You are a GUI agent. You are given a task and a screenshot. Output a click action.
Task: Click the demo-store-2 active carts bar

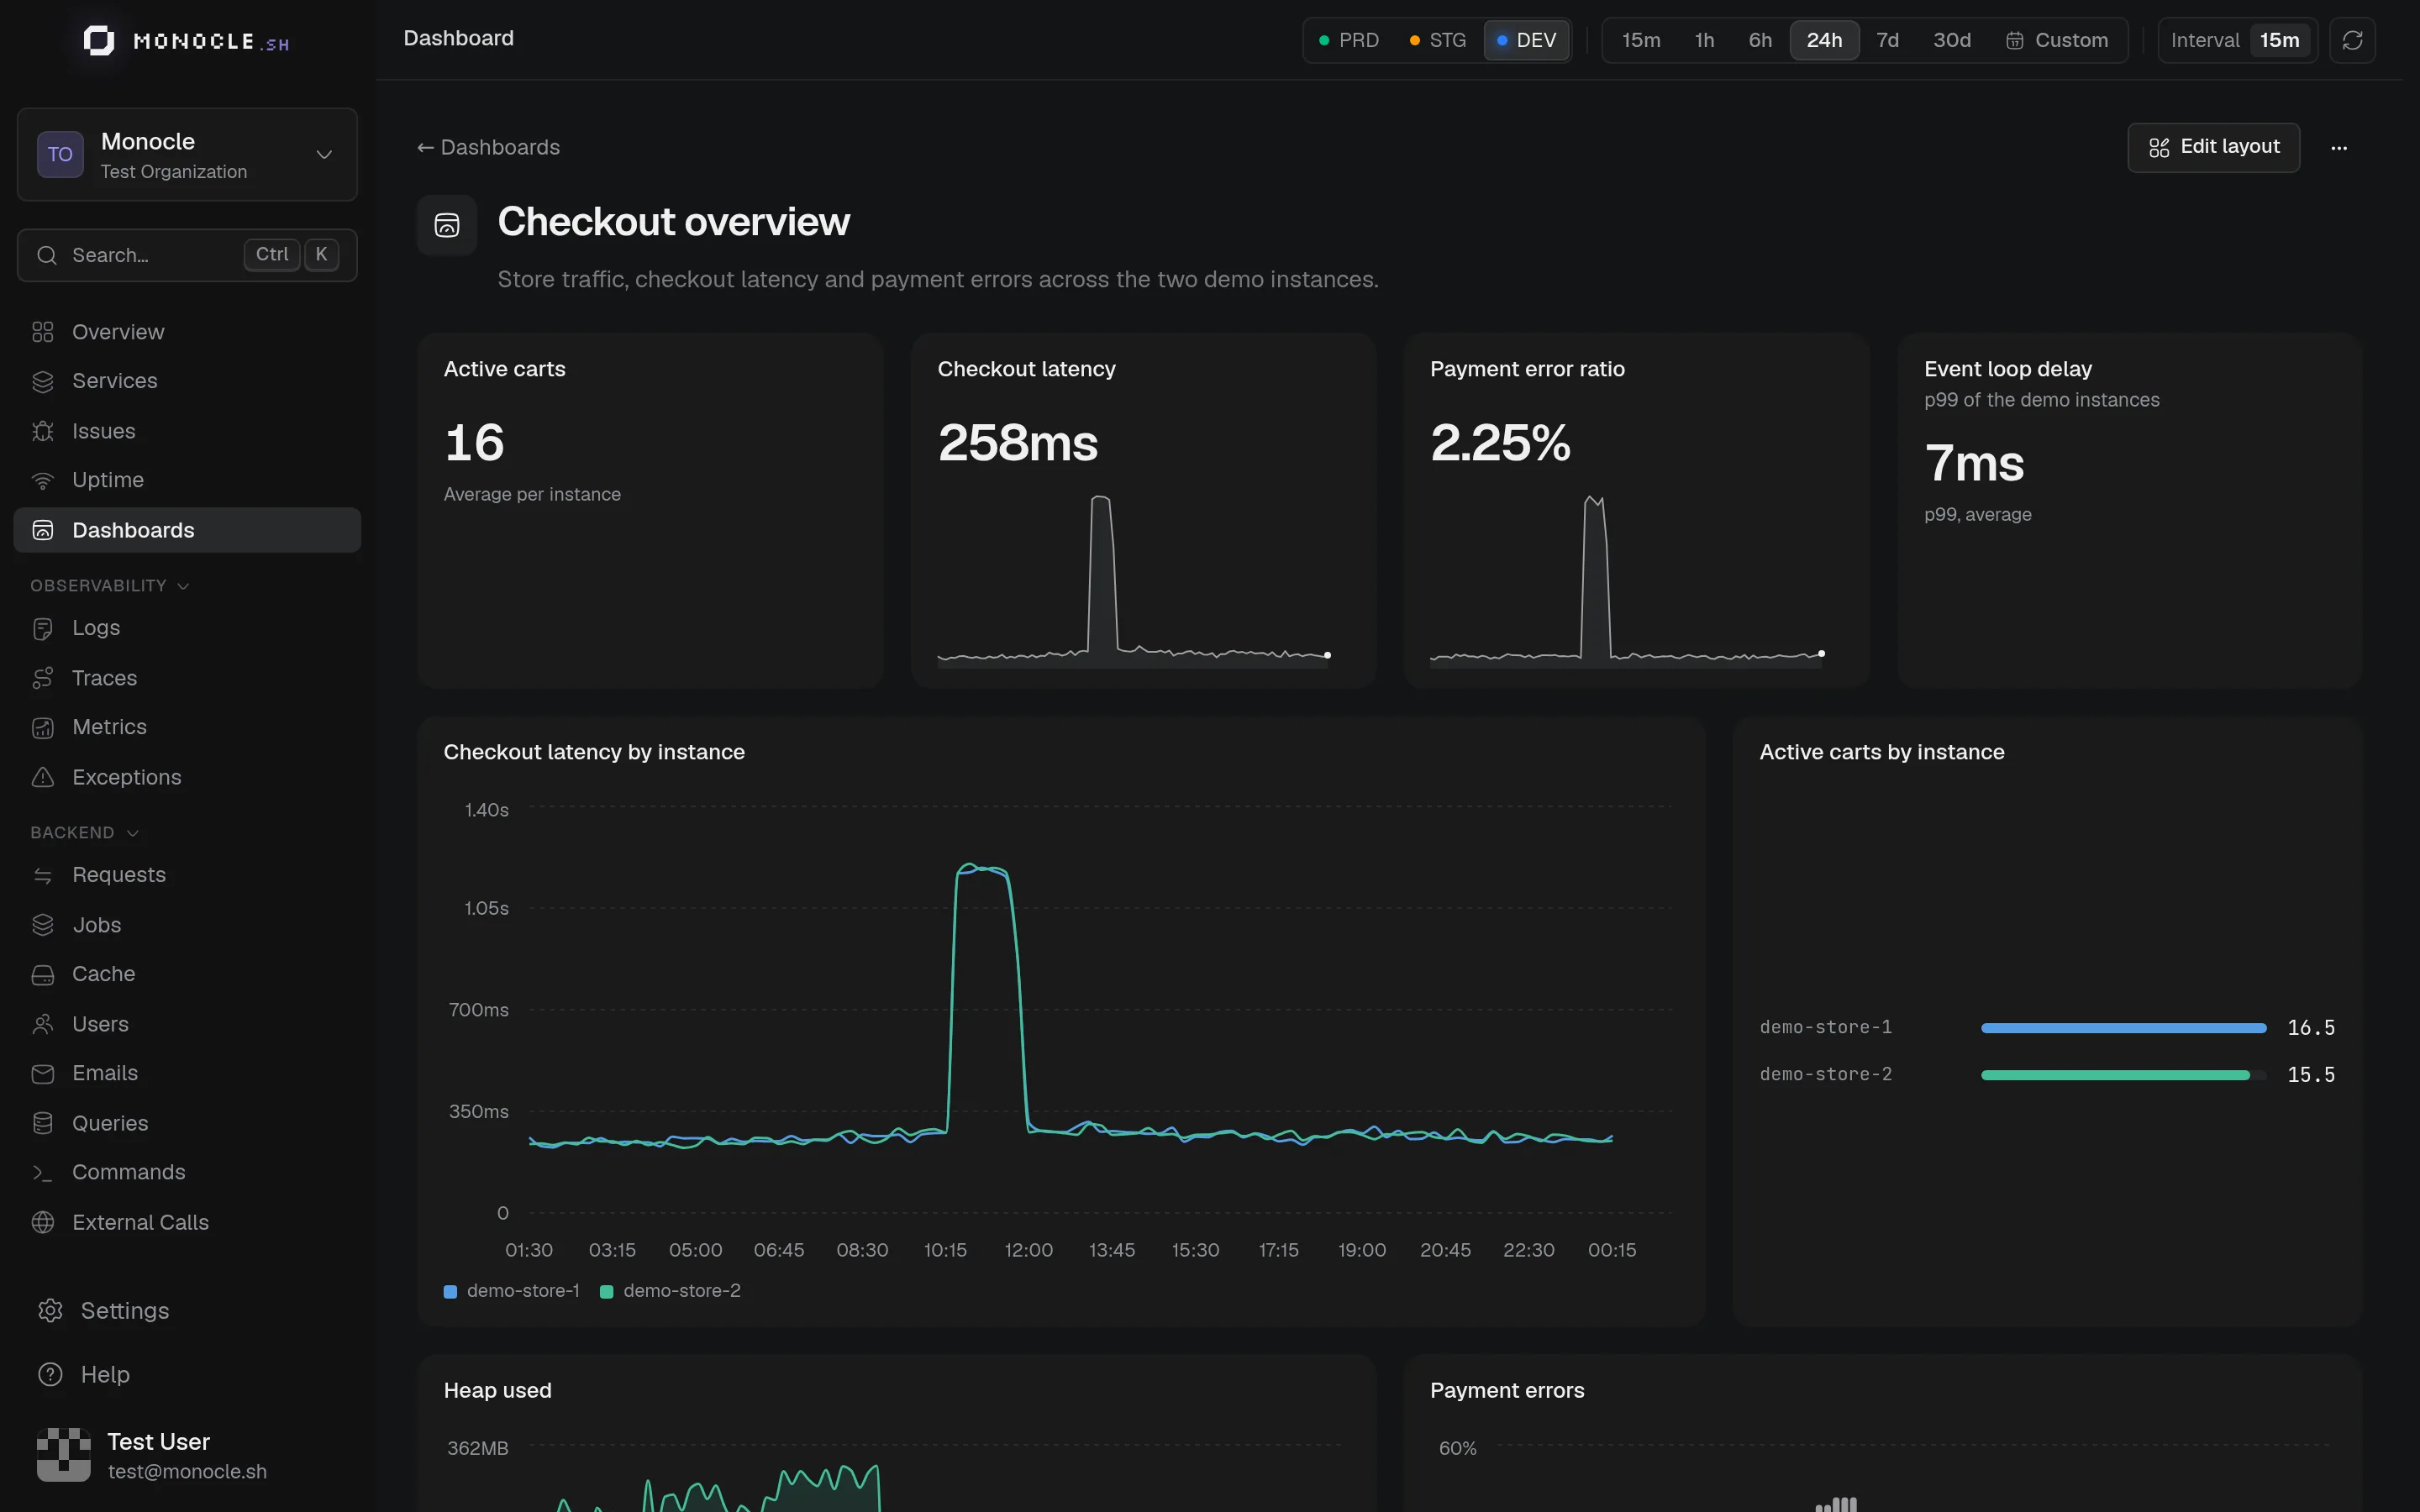[2115, 1075]
